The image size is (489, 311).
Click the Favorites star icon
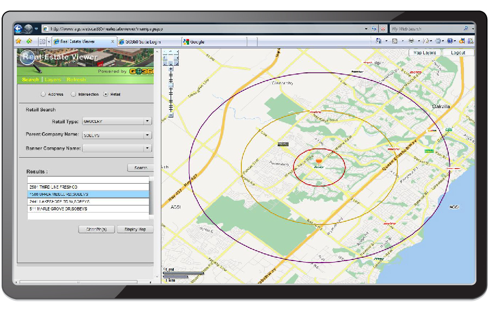tap(18, 41)
